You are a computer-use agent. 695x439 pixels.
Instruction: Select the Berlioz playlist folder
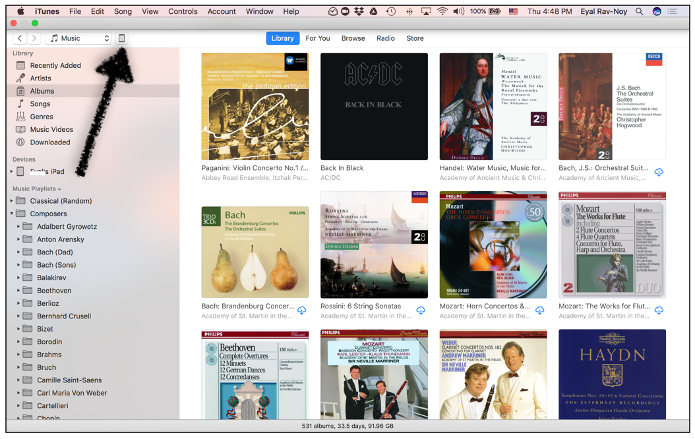click(x=48, y=303)
